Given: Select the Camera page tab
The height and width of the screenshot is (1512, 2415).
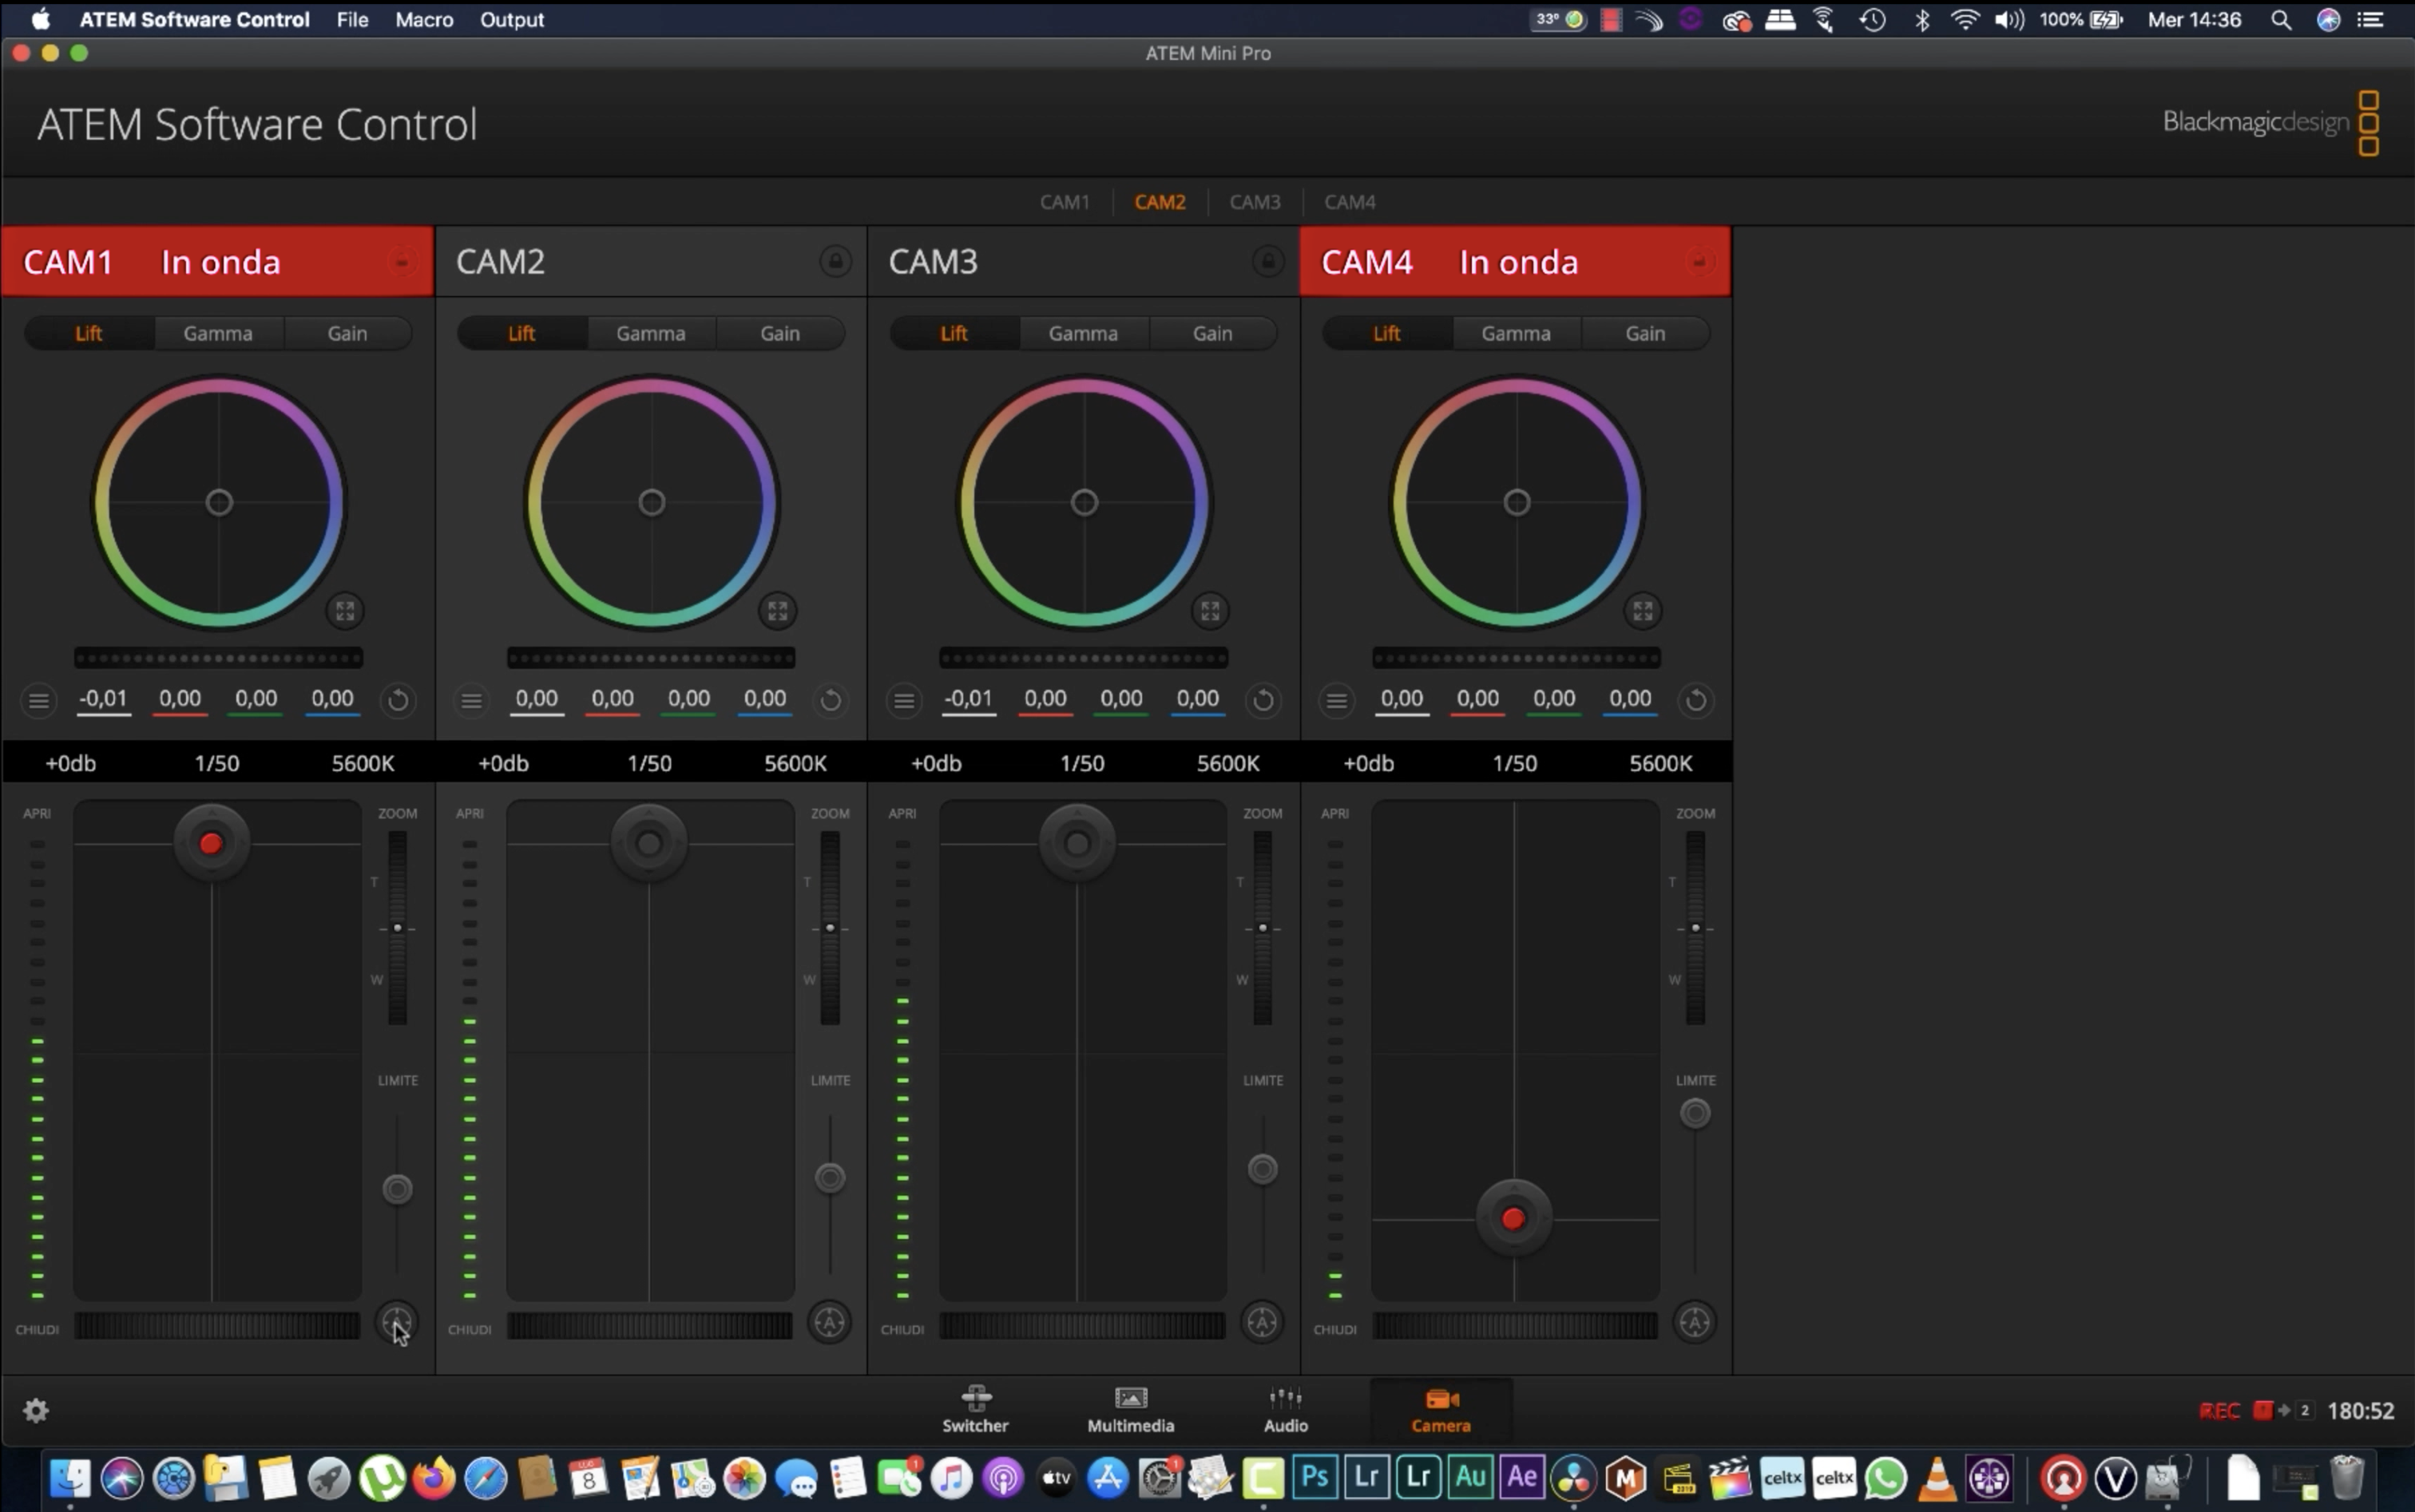Looking at the screenshot, I should tap(1441, 1410).
